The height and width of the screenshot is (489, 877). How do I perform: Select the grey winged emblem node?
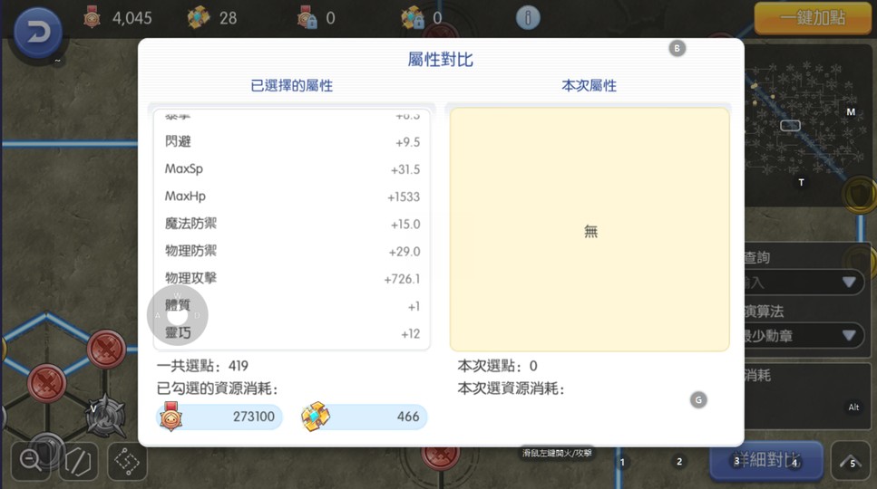pyautogui.click(x=104, y=417)
